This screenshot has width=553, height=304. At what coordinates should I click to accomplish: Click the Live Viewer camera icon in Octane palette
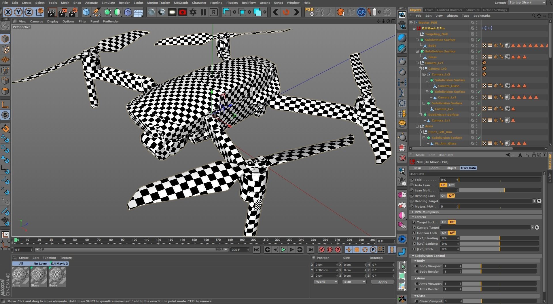pos(402,14)
